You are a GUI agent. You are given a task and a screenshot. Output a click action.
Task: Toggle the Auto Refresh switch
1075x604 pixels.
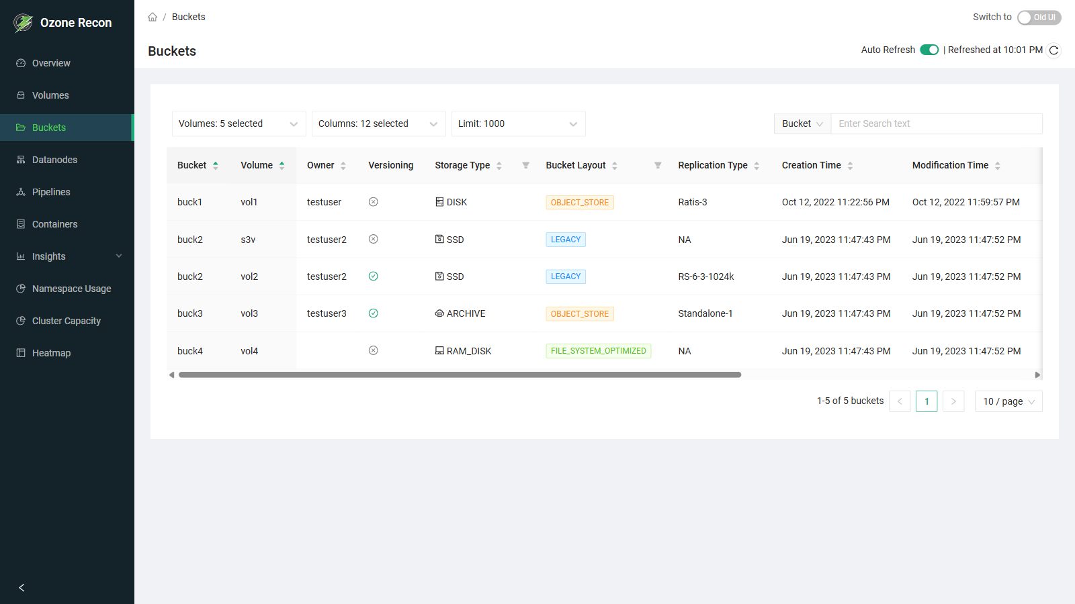(929, 50)
